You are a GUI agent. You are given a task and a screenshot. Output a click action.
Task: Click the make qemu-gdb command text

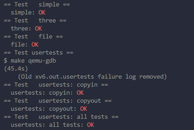[33, 61]
